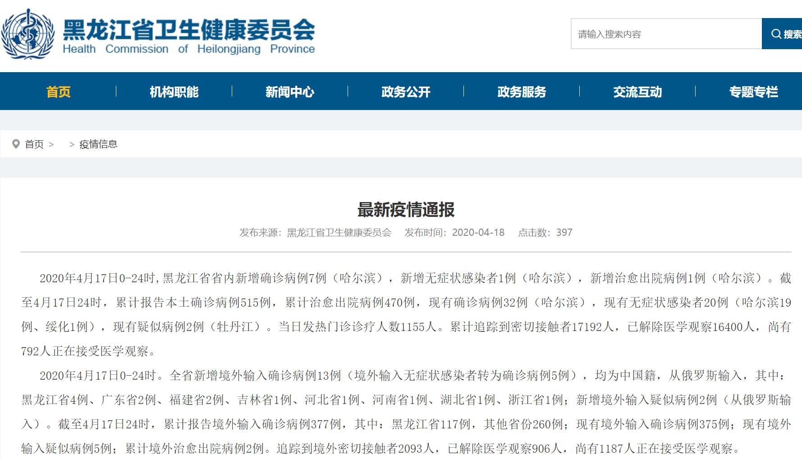Click the magnifier search button
802x459 pixels.
pyautogui.click(x=783, y=34)
